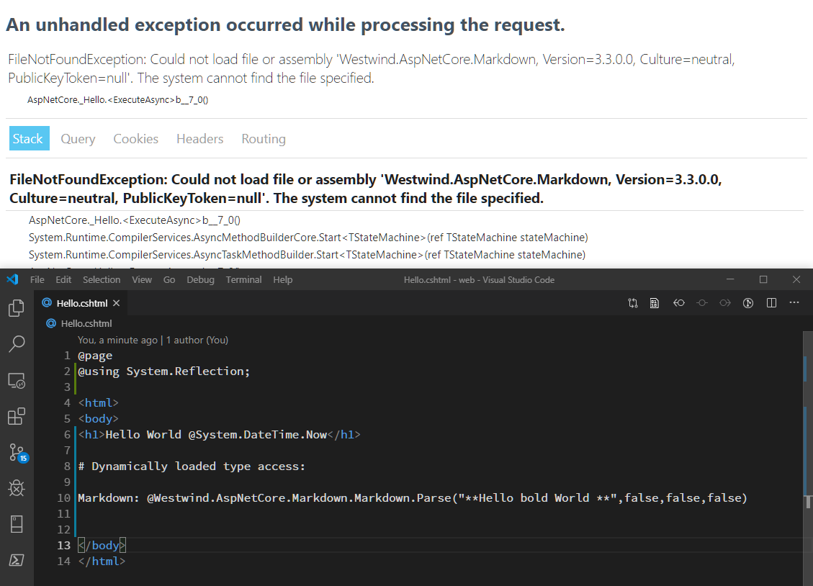Open the editor's More Actions ellipsis menu
Screen dimensions: 813x586
click(x=794, y=303)
